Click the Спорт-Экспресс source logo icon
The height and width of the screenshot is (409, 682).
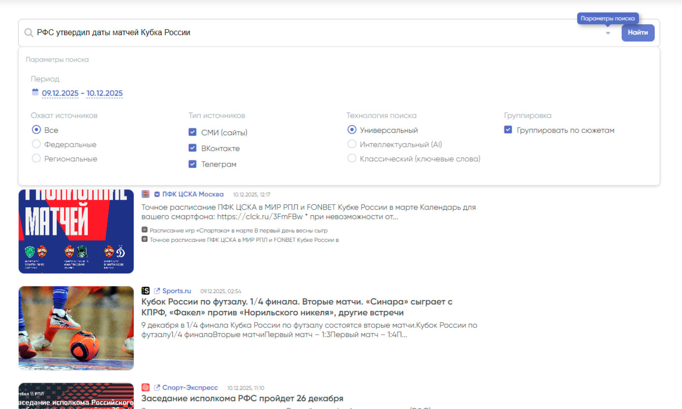coord(145,388)
